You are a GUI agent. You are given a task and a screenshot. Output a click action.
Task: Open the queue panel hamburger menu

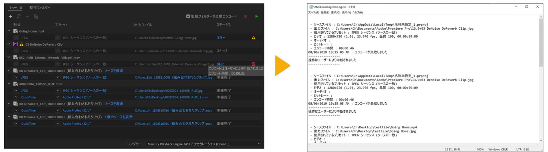click(21, 8)
